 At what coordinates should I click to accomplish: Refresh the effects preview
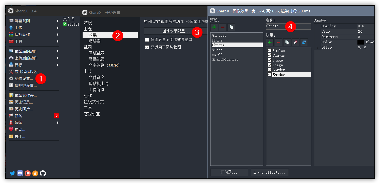coord(304,42)
